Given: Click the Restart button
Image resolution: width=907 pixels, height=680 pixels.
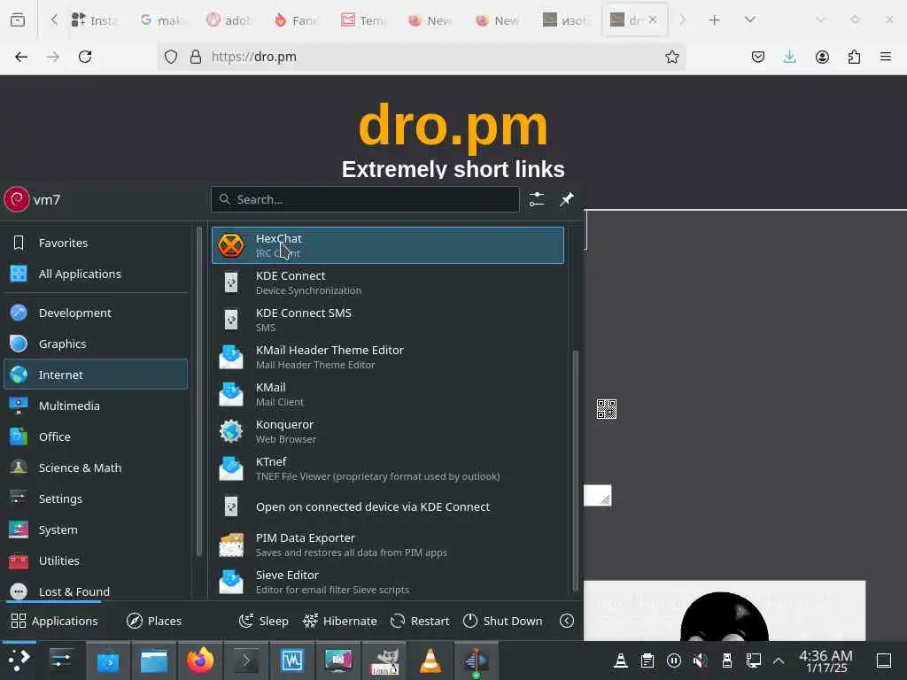Looking at the screenshot, I should (420, 621).
